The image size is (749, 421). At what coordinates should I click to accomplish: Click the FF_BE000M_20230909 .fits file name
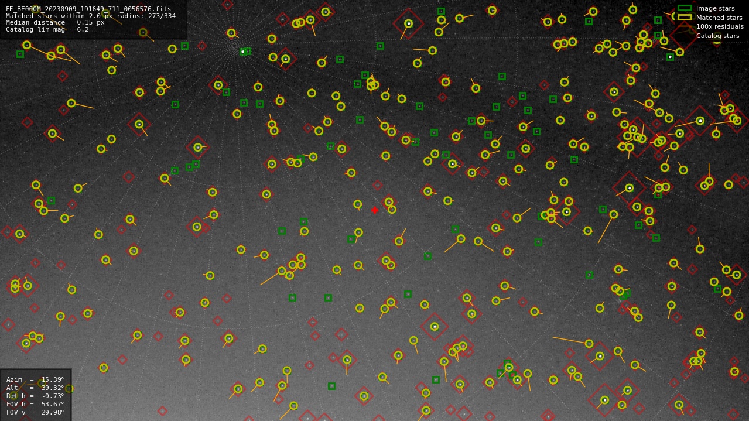point(88,9)
